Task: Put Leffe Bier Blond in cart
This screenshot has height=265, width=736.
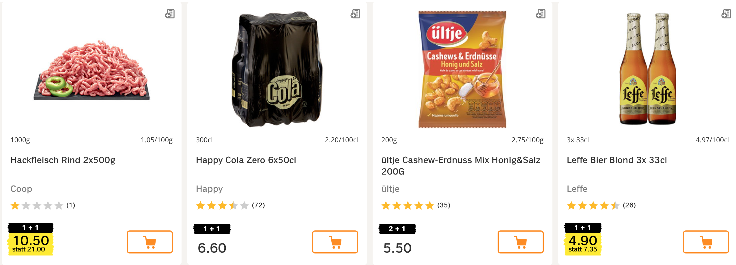Action: click(706, 242)
